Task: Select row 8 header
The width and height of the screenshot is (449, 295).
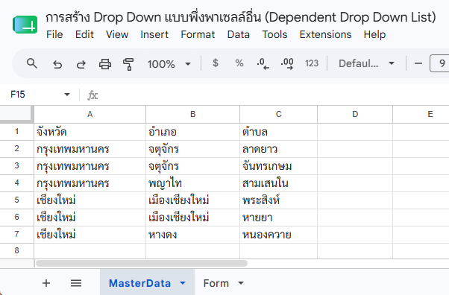Action: point(16,250)
